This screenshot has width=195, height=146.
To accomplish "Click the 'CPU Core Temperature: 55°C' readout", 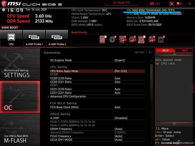I will point(89,10).
